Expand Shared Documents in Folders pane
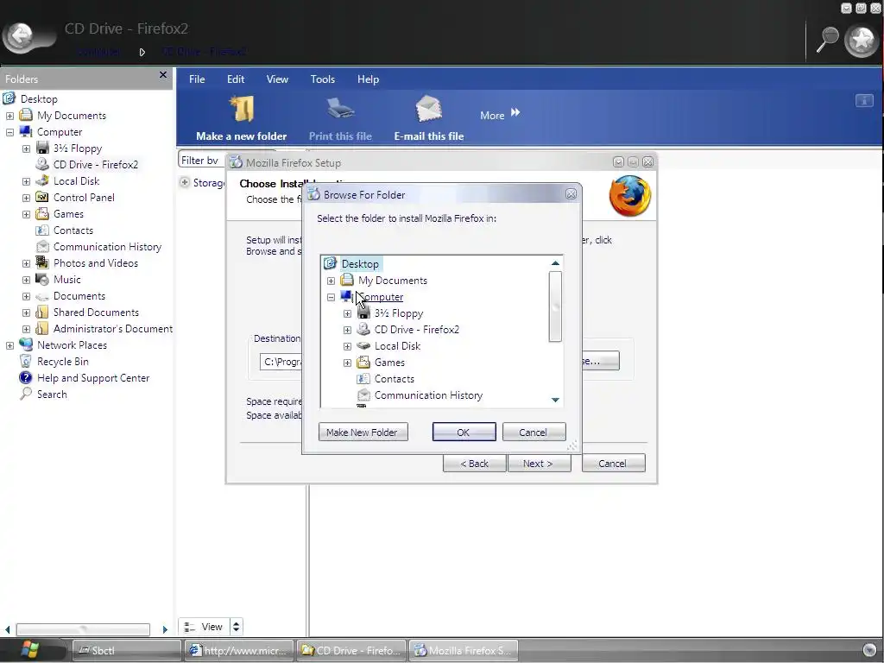This screenshot has width=884, height=663. click(26, 313)
